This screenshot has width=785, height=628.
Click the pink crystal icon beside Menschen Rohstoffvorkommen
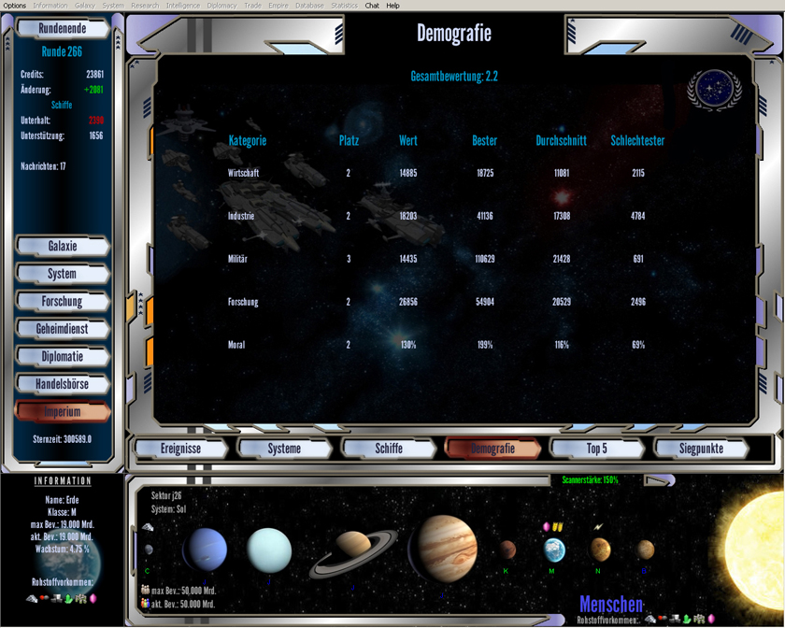tap(711, 620)
